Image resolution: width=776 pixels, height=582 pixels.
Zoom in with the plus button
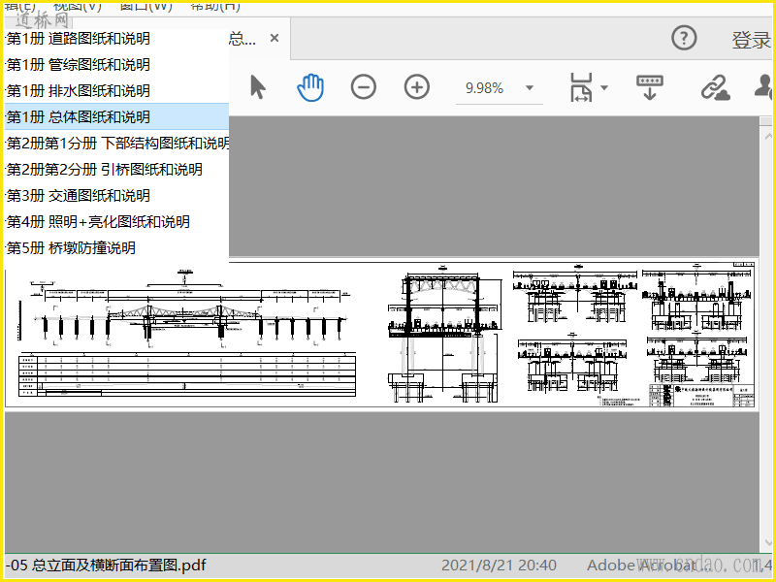(x=417, y=87)
